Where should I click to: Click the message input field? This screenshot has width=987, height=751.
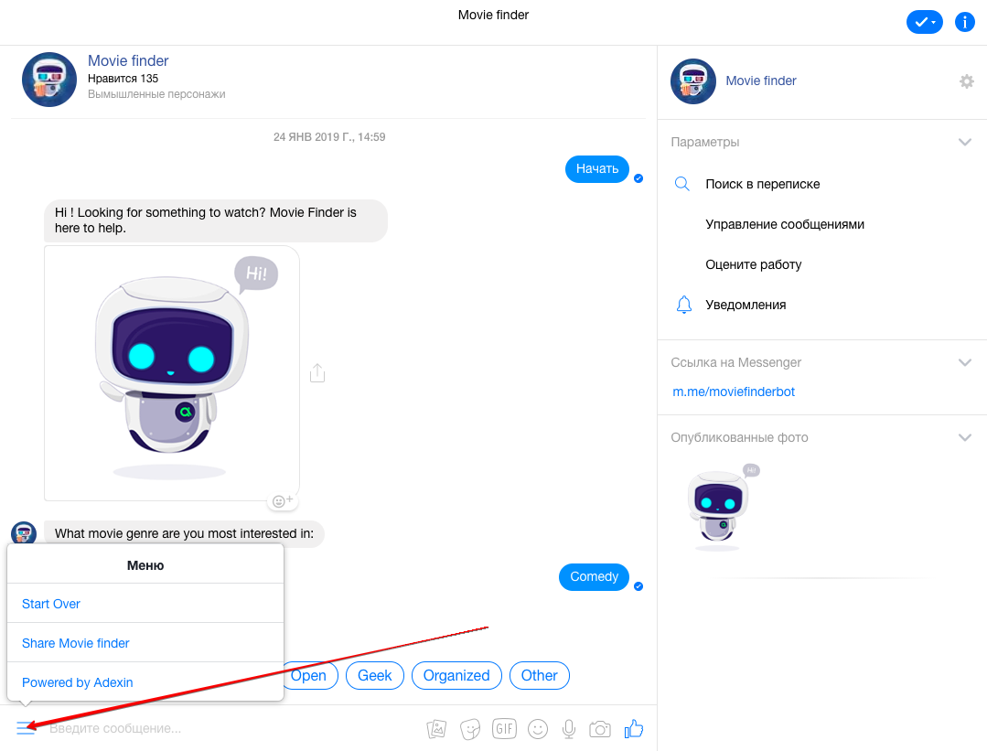[233, 728]
